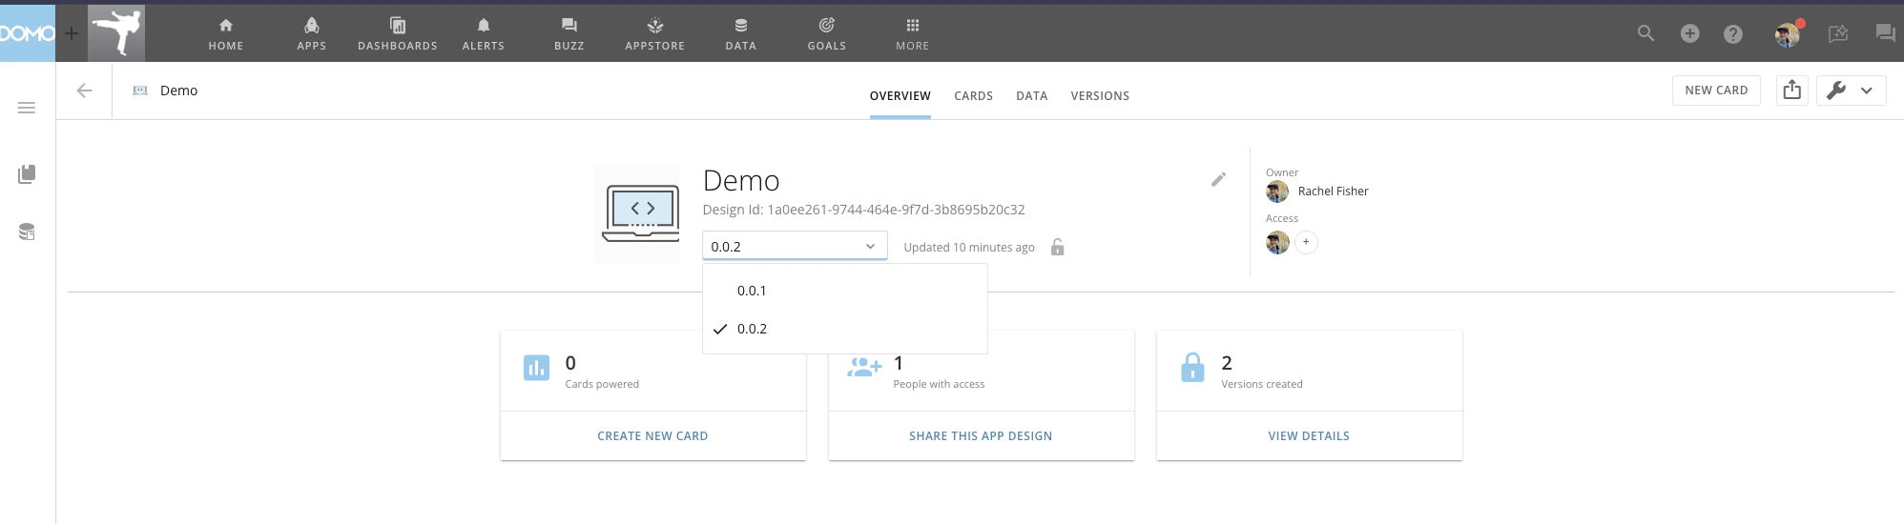Add a person with the access plus button

click(1306, 242)
